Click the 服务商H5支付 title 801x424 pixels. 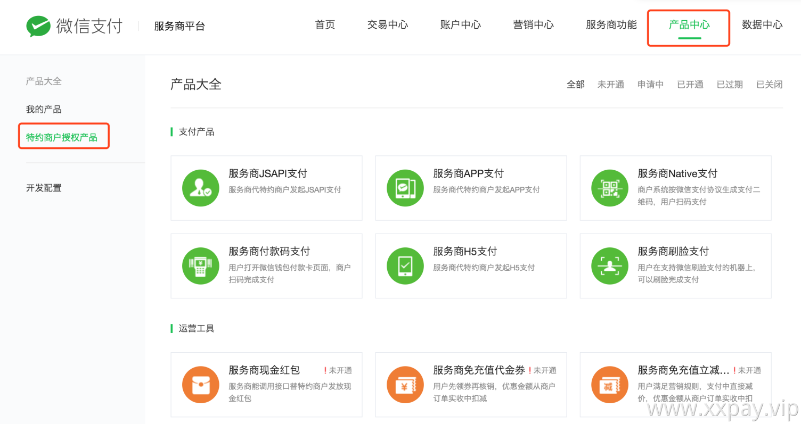(x=465, y=252)
